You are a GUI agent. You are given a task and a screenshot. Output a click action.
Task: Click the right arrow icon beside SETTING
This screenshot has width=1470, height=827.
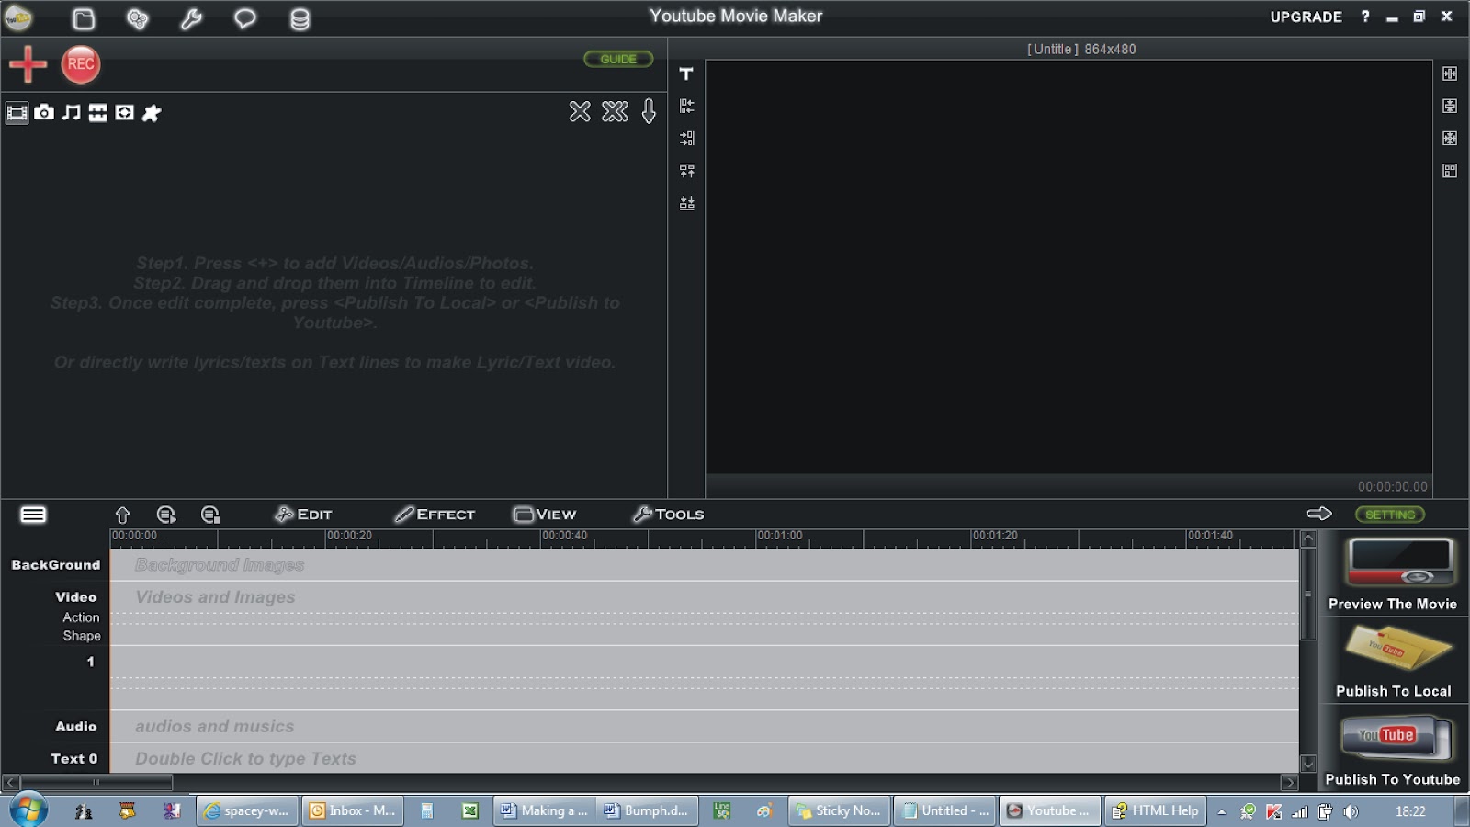[x=1319, y=514]
